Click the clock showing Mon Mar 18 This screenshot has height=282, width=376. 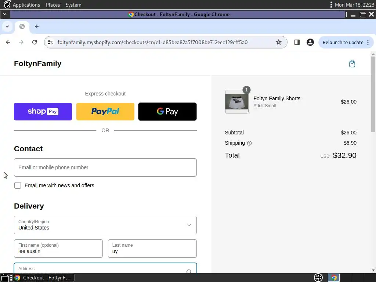click(x=354, y=5)
